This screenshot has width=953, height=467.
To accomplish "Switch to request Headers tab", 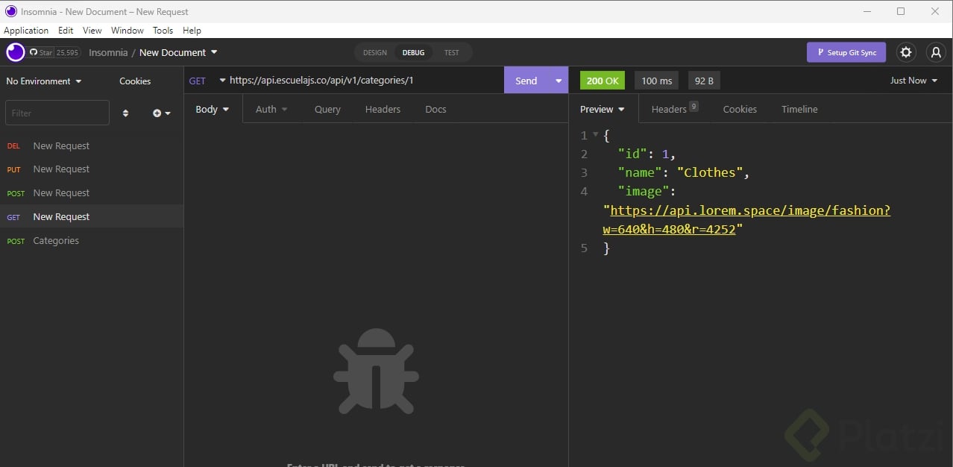I will (383, 109).
